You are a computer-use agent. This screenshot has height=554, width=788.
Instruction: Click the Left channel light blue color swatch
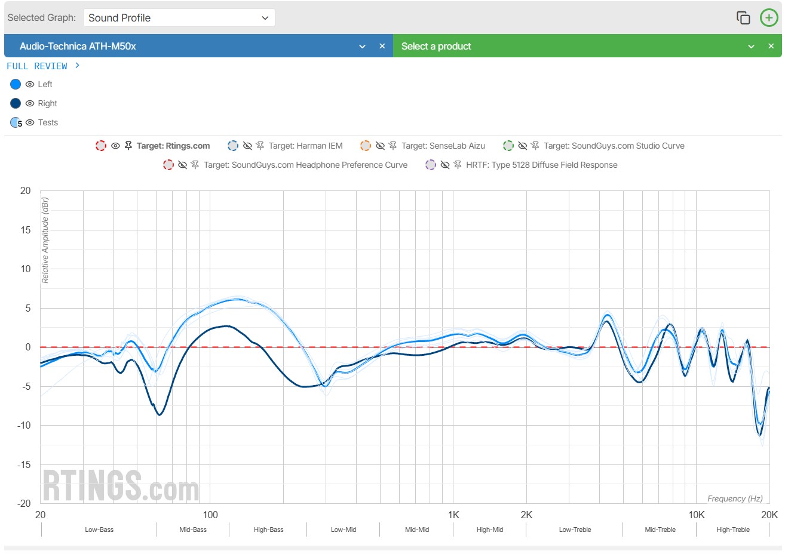[16, 84]
